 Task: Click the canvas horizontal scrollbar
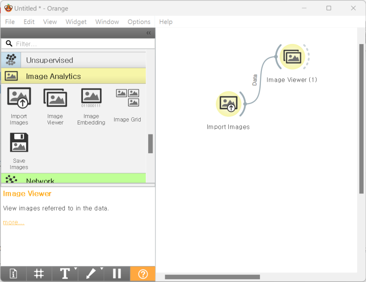[212, 277]
